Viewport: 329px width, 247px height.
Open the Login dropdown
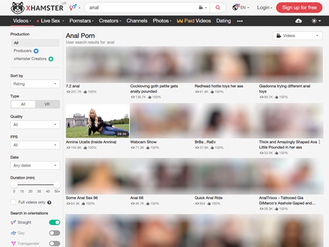tap(264, 7)
